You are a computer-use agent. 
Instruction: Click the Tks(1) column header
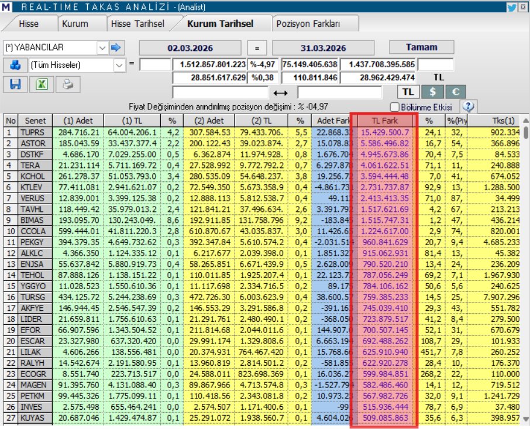(x=494, y=121)
